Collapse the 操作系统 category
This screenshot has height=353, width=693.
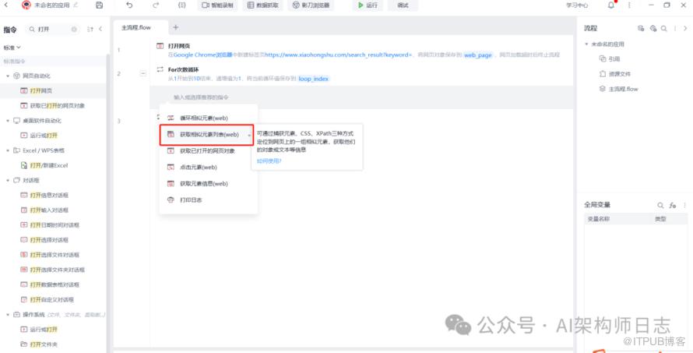(8, 315)
